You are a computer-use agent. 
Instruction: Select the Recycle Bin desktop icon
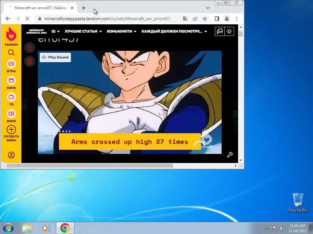click(298, 202)
